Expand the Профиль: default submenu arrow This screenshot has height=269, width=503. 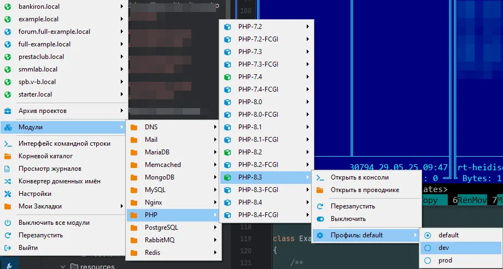pos(416,235)
